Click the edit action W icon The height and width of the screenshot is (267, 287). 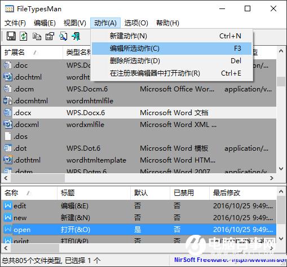pyautogui.click(x=8, y=205)
